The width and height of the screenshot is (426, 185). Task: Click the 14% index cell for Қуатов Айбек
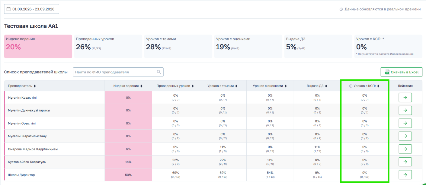128,162
